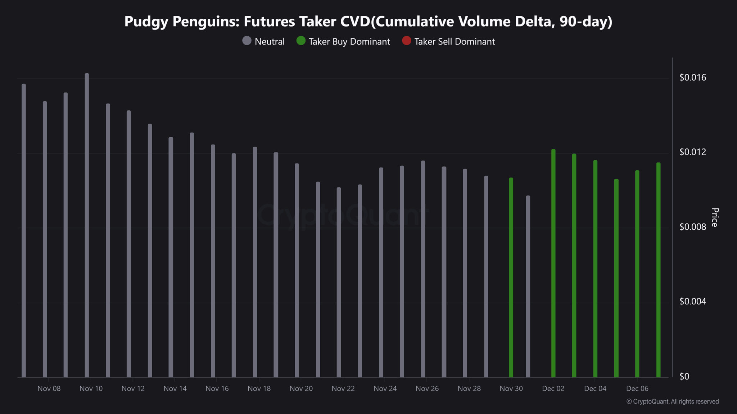
Task: Select the rightmost green bar
Action: 658,270
